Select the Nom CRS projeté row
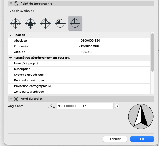This screenshot has width=159, height=146. coord(79,63)
